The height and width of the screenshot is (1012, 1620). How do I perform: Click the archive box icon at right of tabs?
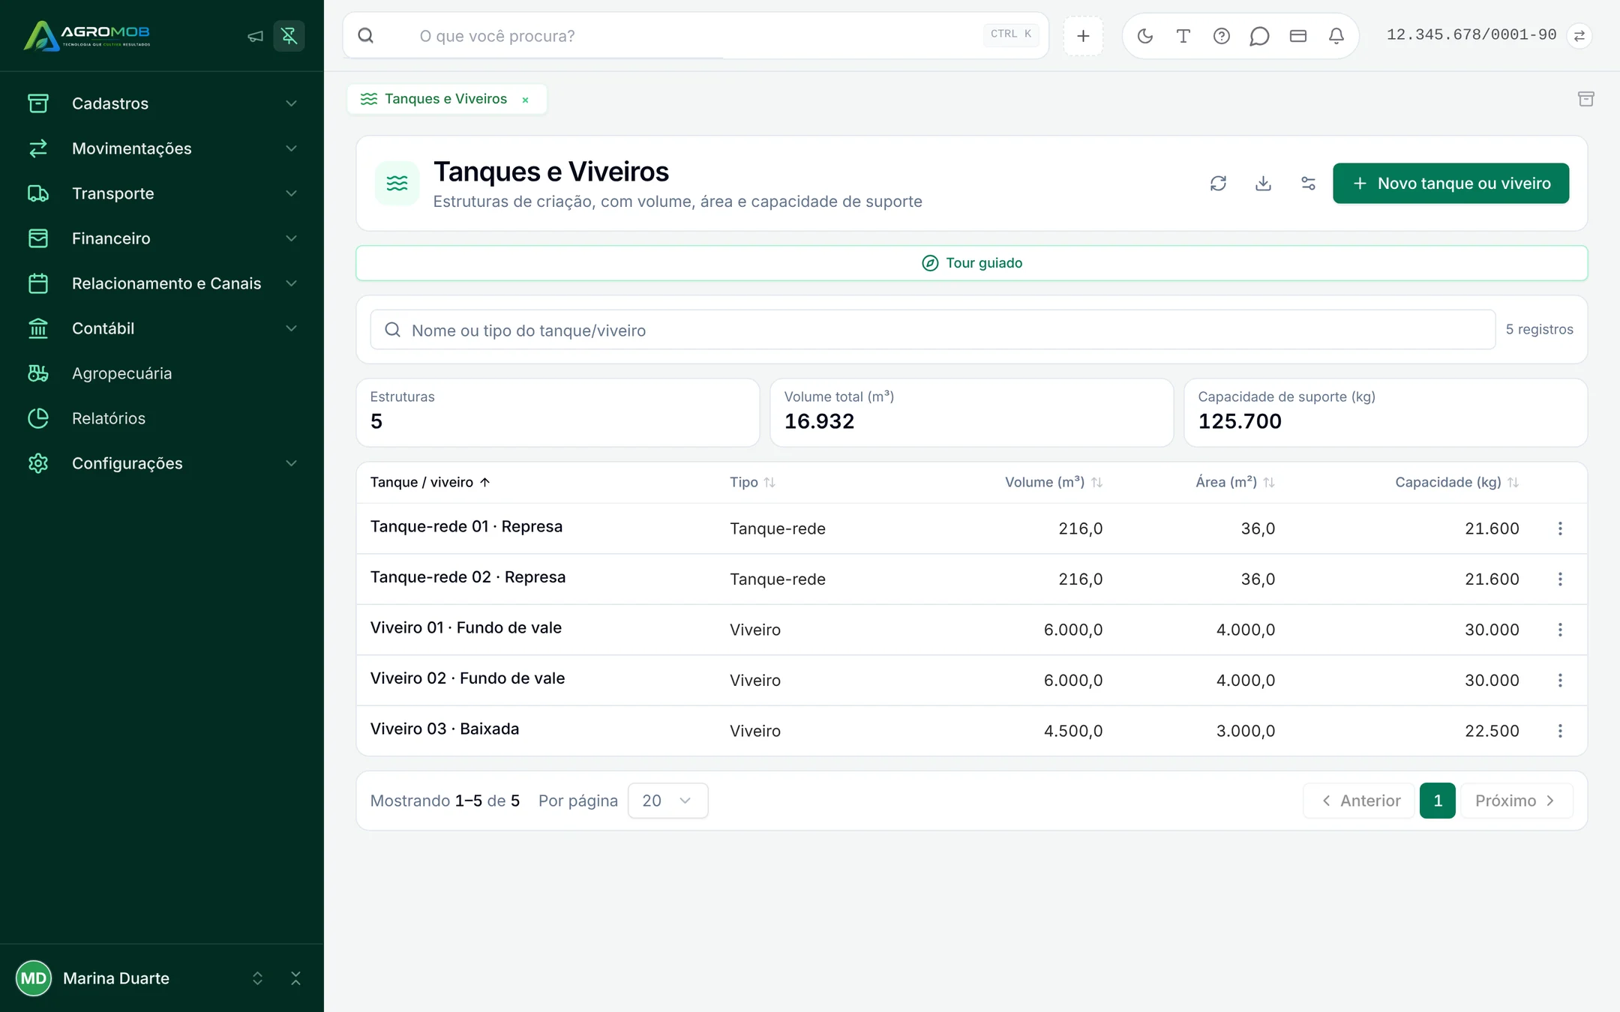(1586, 99)
